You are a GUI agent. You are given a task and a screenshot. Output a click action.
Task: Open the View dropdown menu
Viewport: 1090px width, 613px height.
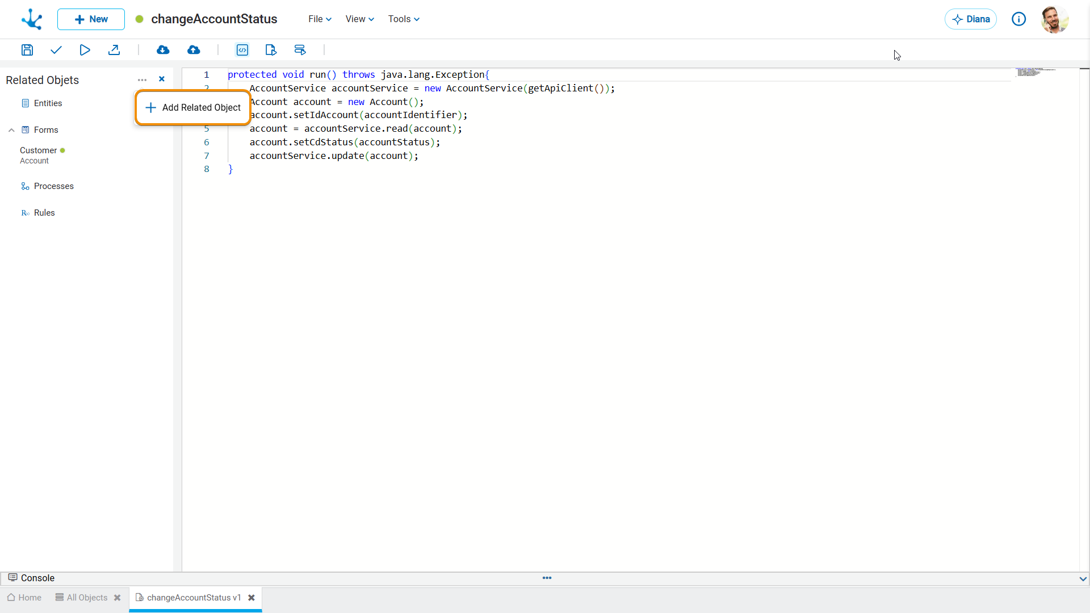(359, 19)
